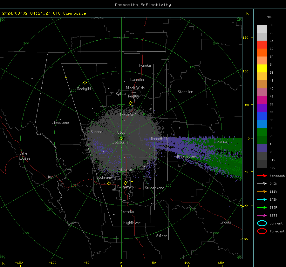Click the white plus marker south of Stettler

[180, 128]
